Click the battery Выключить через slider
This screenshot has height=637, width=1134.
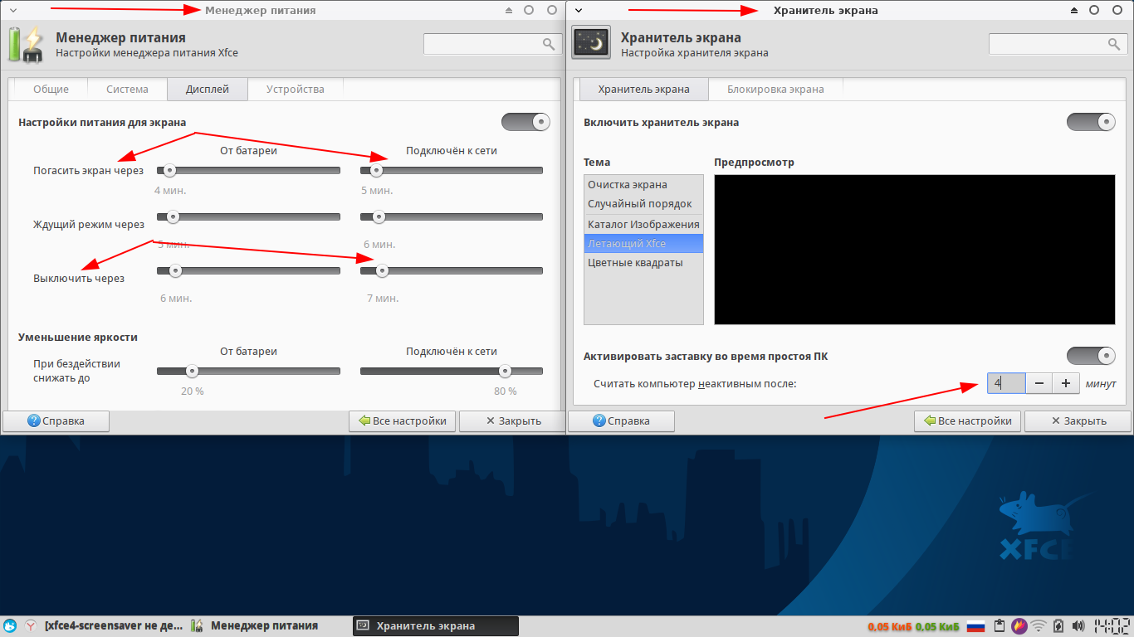pyautogui.click(x=248, y=270)
